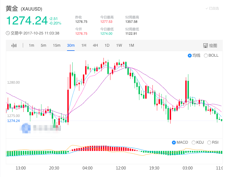Screen dimensions: 227x177
Task: Open the 4H chart view
Action: click(x=95, y=45)
